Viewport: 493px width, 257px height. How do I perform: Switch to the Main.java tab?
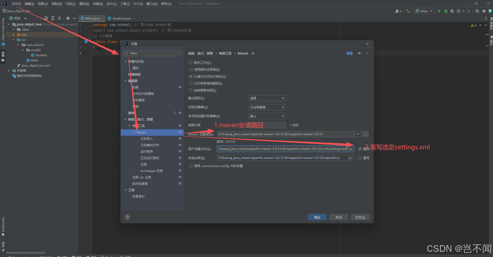click(x=92, y=18)
